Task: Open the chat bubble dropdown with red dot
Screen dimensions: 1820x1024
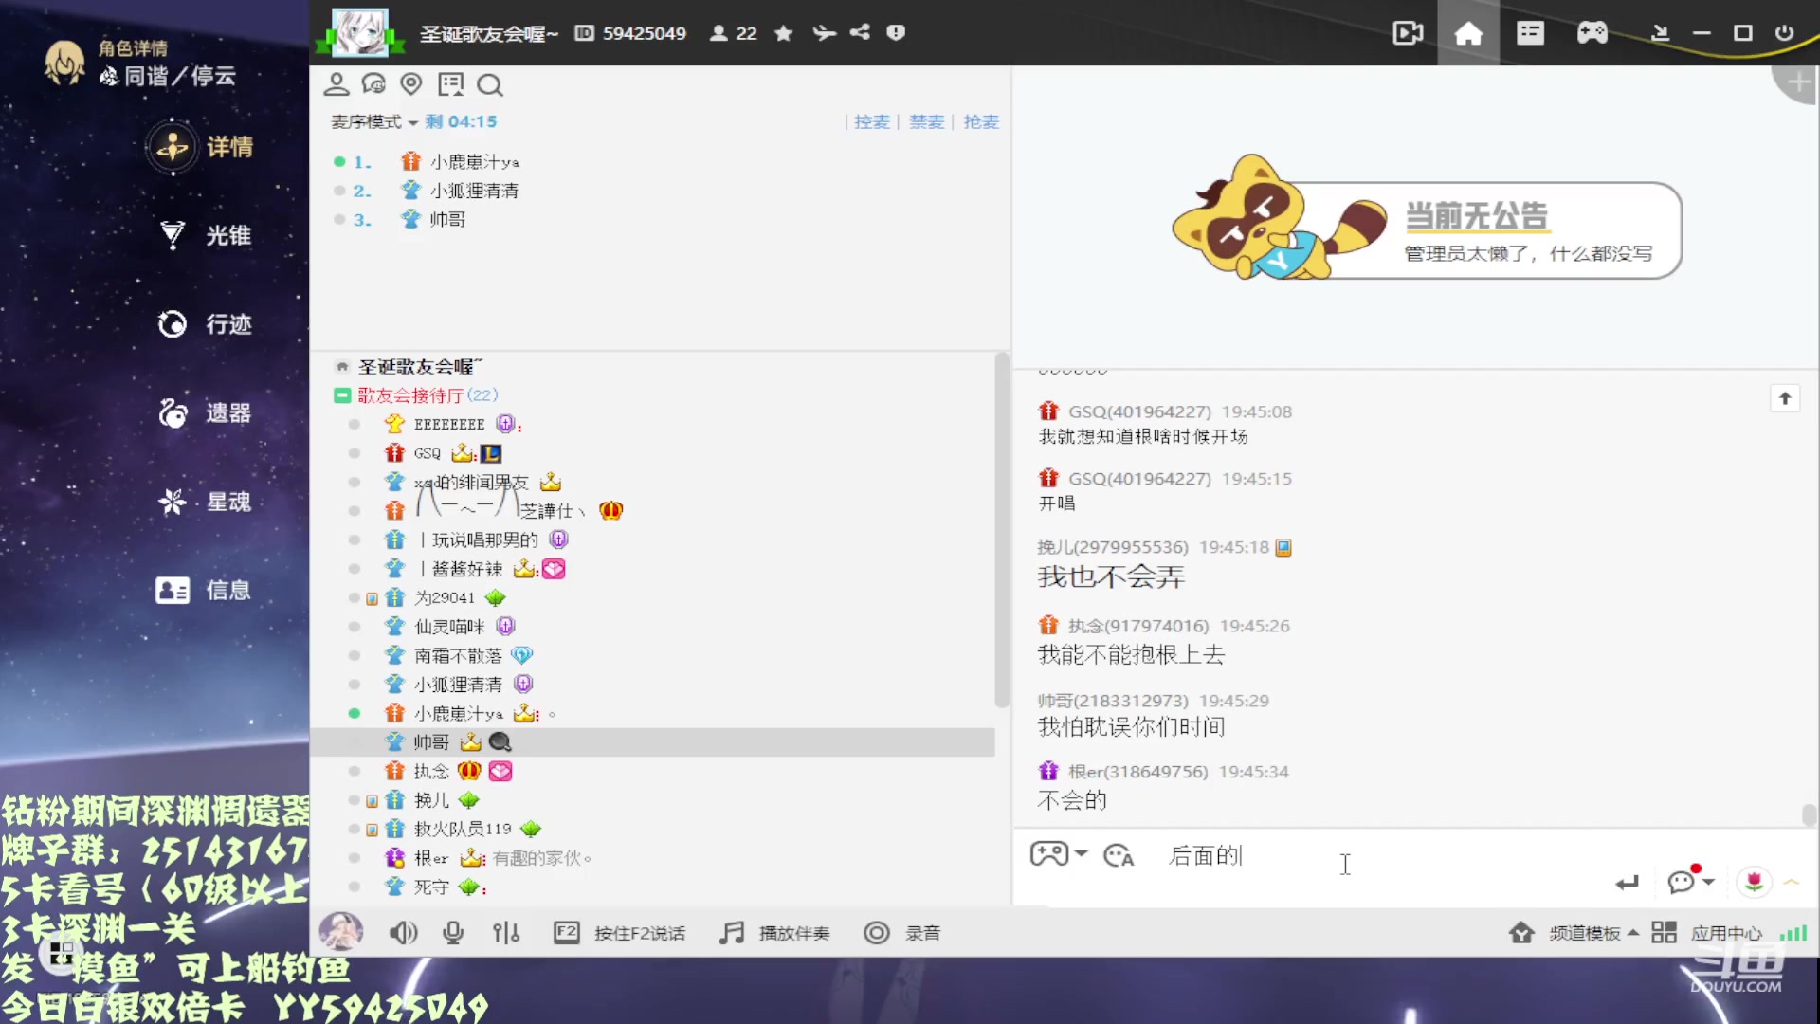Action: coord(1691,881)
